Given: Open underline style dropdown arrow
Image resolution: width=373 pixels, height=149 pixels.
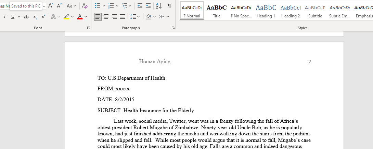Looking at the screenshot, I should [19, 17].
